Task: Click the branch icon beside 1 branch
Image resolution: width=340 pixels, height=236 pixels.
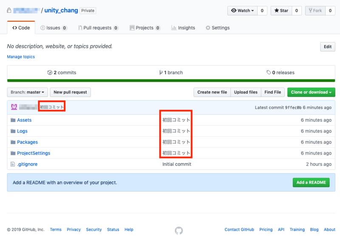Action: pos(161,73)
